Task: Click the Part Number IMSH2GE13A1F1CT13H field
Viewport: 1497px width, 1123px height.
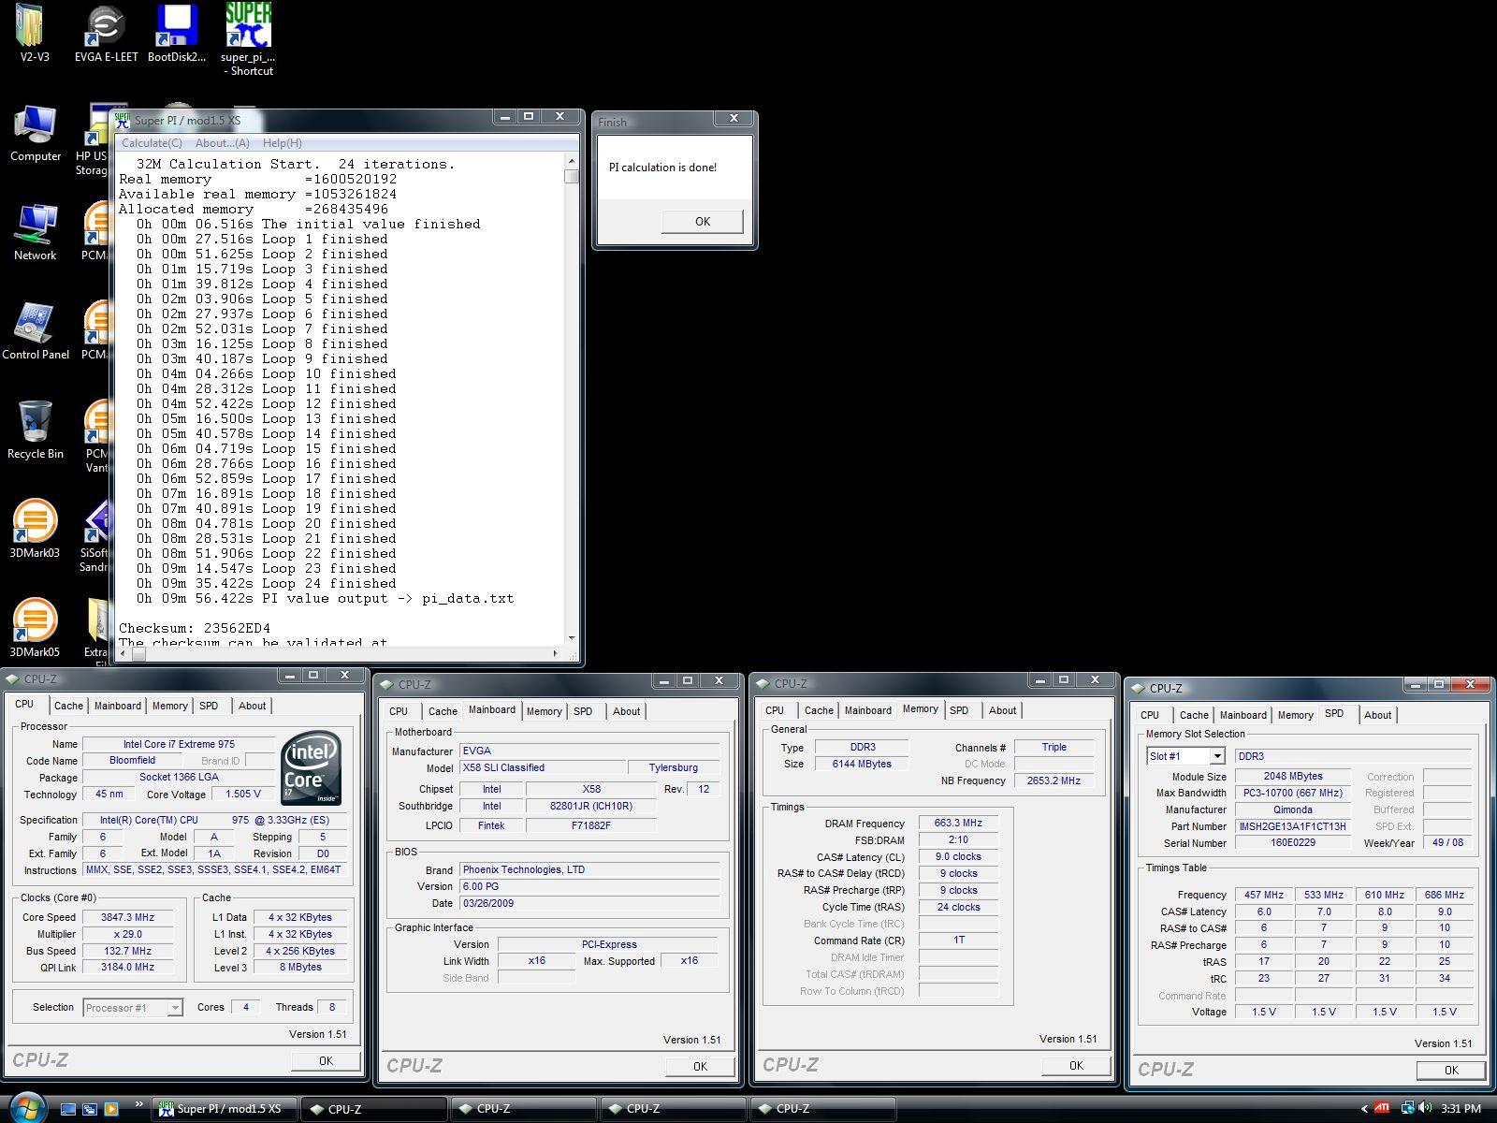Action: pyautogui.click(x=1292, y=826)
